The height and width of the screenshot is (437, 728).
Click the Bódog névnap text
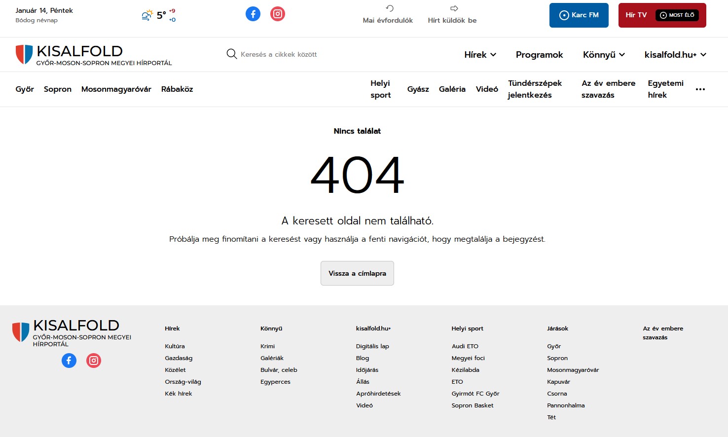[36, 20]
